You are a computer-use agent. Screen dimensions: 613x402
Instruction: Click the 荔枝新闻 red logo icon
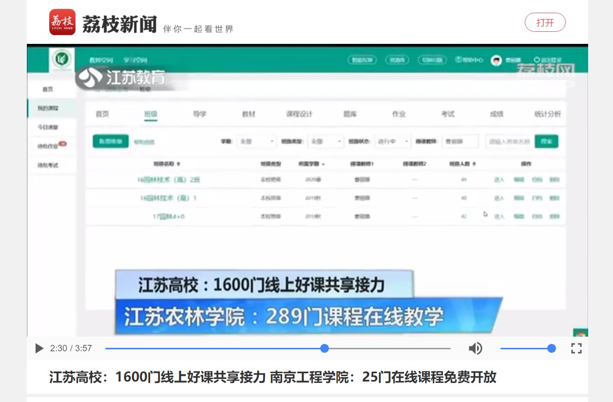point(62,22)
